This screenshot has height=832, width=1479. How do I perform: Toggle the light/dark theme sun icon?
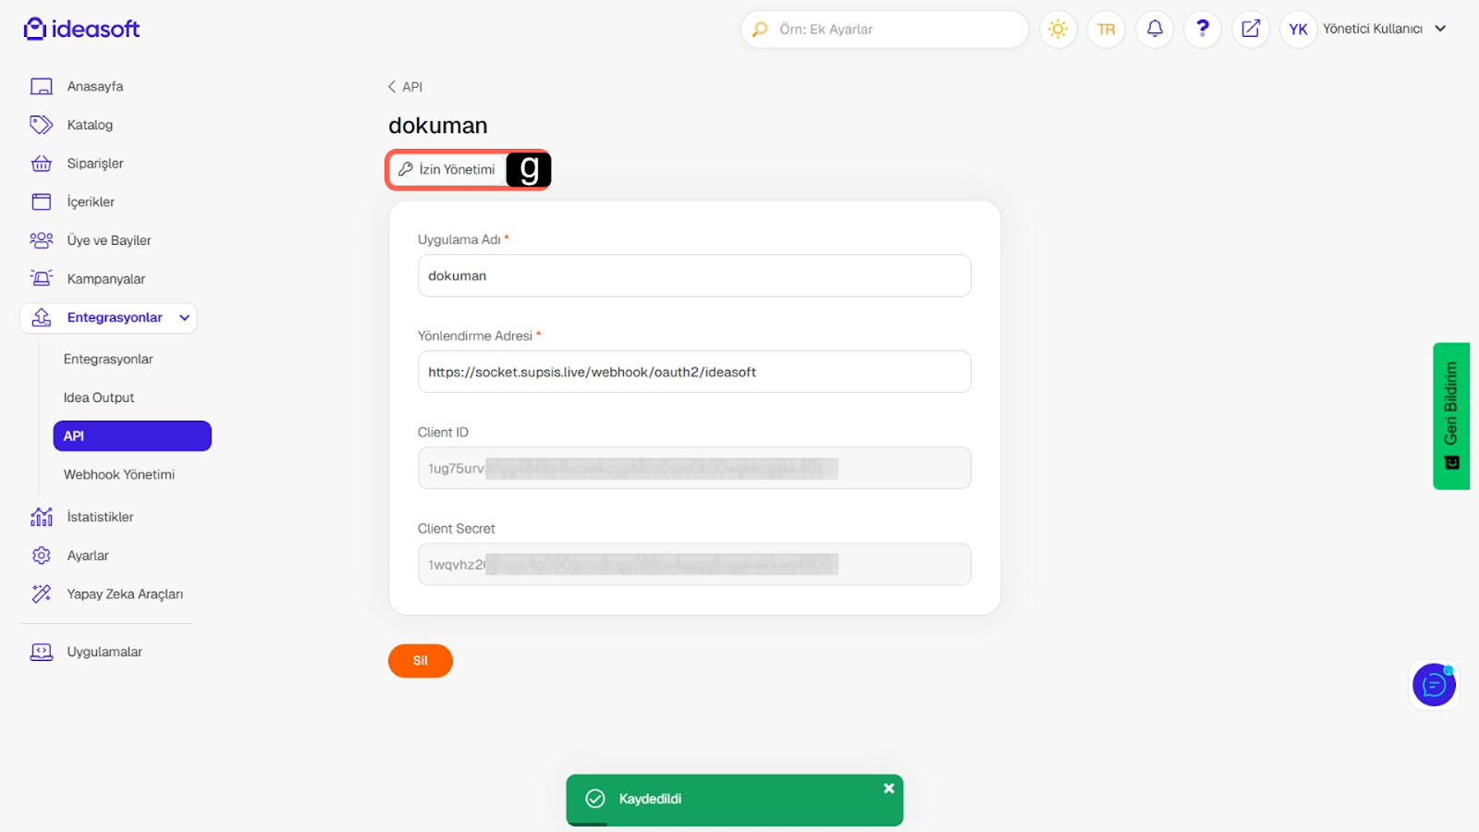click(x=1057, y=30)
